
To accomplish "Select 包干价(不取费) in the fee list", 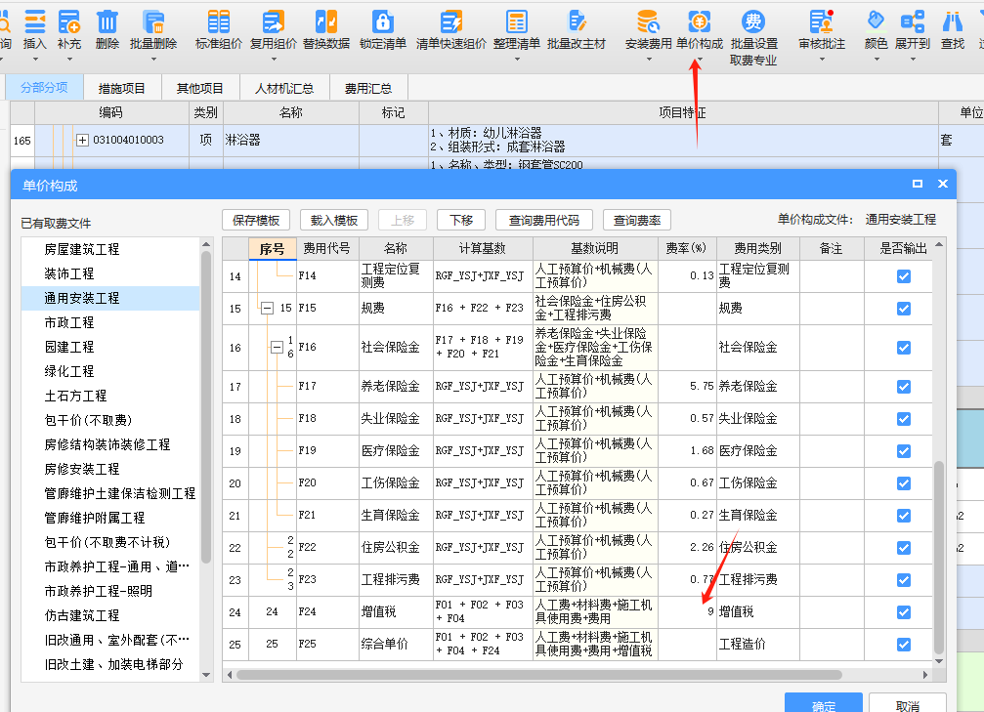I will coord(110,420).
